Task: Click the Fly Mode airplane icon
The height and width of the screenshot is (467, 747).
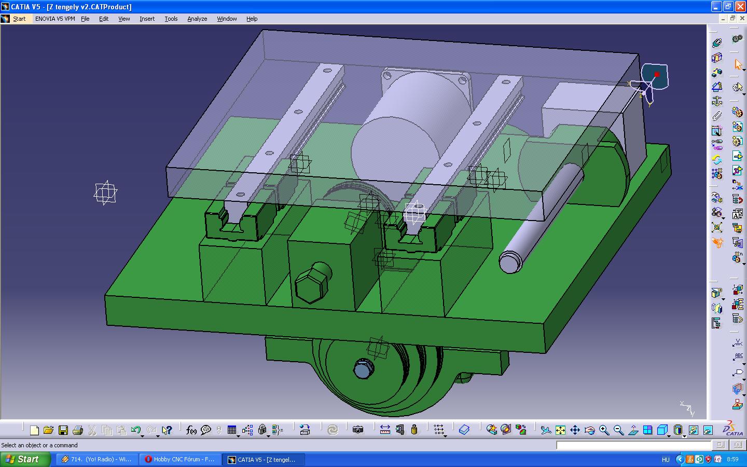Action: point(546,430)
